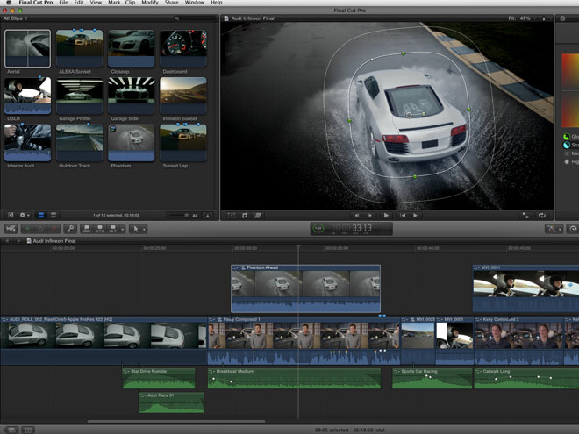The height and width of the screenshot is (434, 579).
Task: Click the Project Library film reel button
Action: tap(11, 430)
